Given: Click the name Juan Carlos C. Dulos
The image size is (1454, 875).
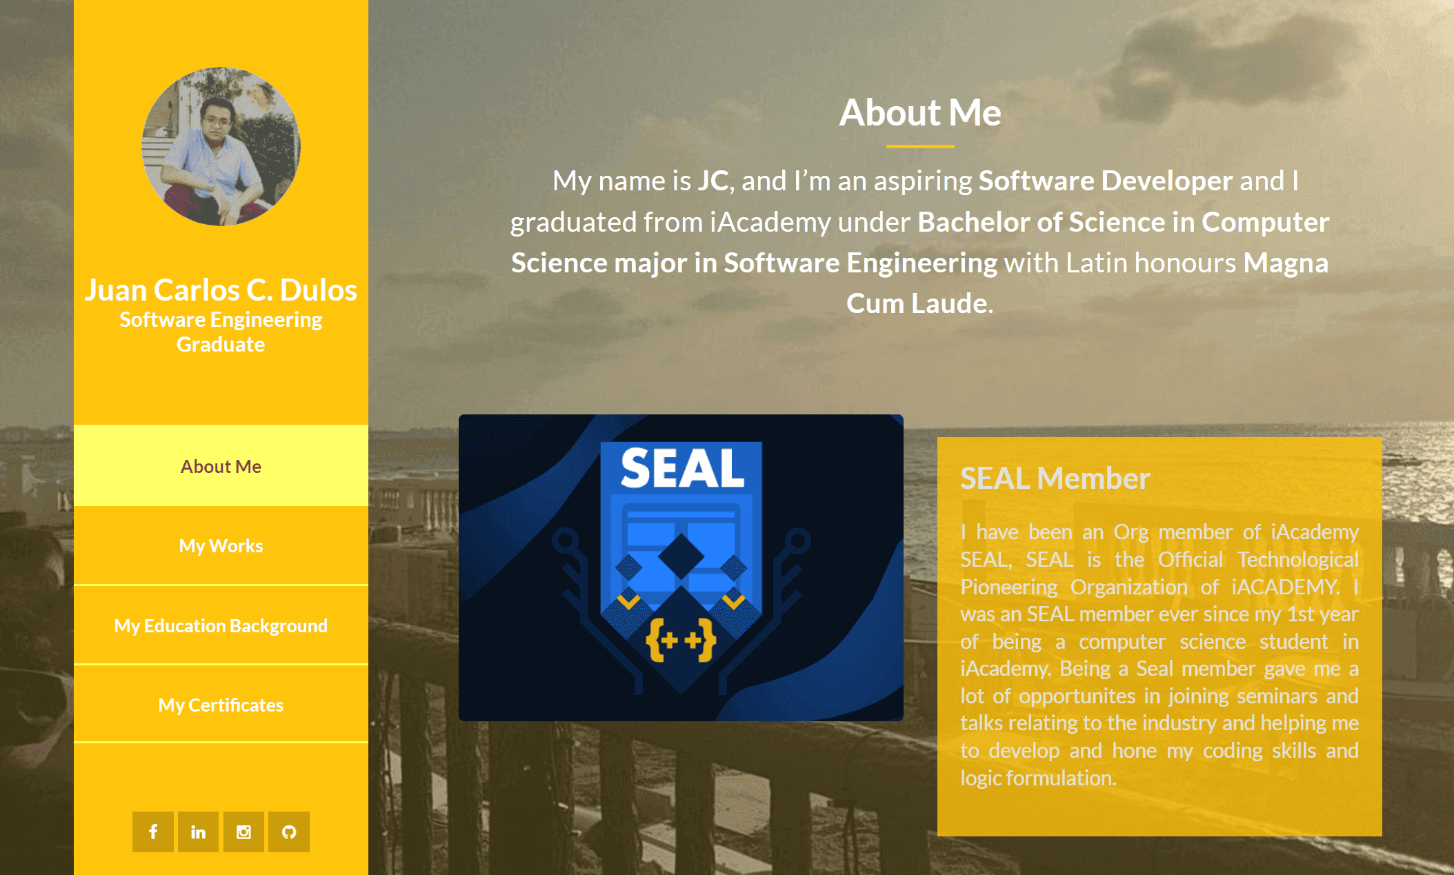Looking at the screenshot, I should point(221,290).
